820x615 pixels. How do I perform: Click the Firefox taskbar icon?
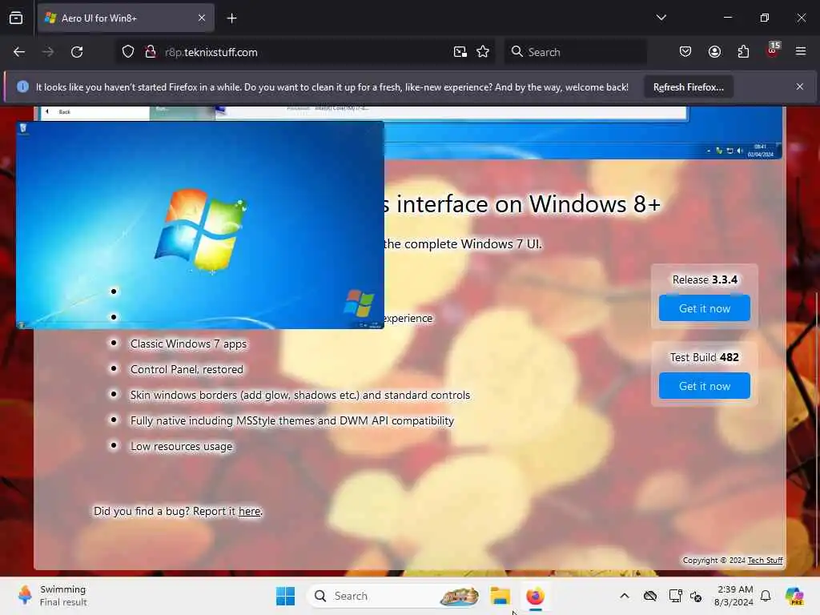point(536,596)
